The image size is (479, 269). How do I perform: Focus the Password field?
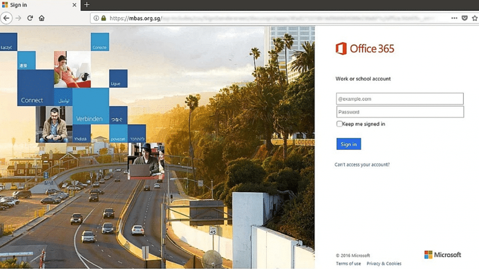tap(400, 112)
